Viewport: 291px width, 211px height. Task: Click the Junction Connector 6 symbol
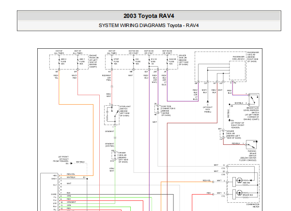pos(157,110)
